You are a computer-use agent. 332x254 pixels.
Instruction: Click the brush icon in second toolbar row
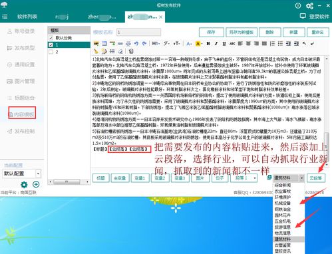tap(96, 51)
